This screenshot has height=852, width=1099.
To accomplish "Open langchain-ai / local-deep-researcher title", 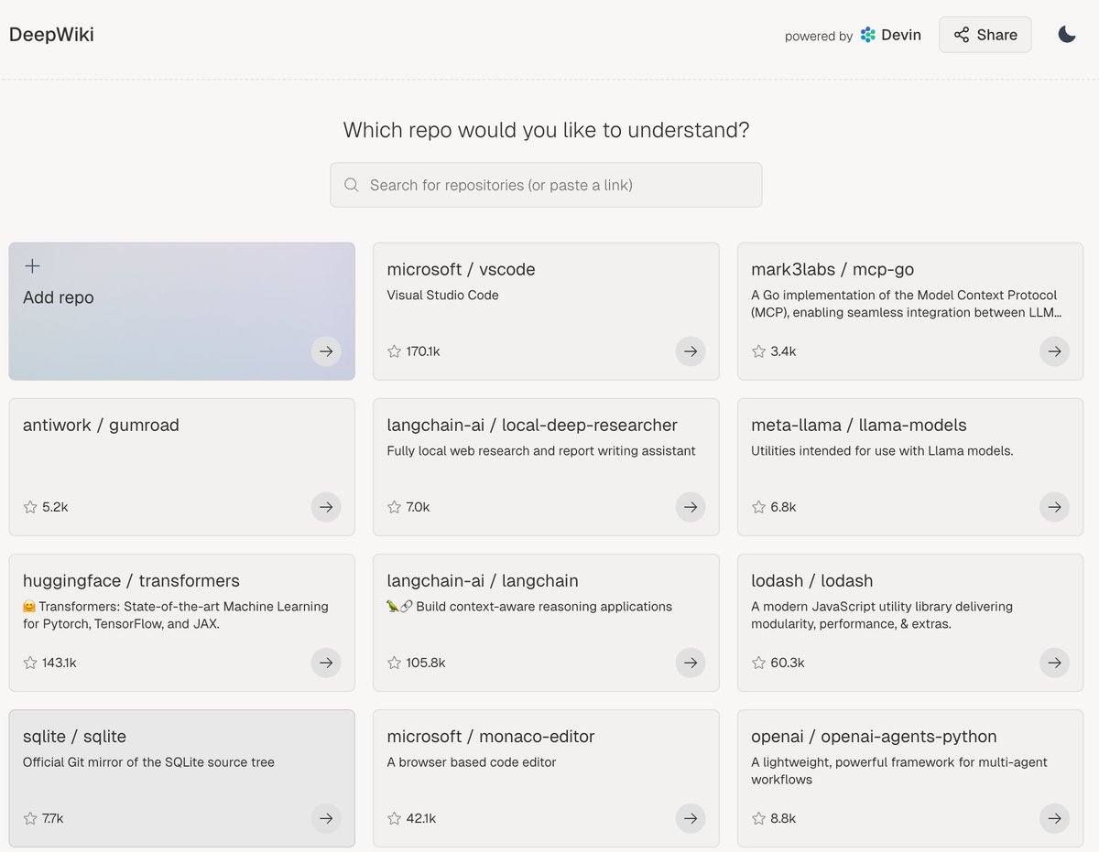I will pyautogui.click(x=532, y=425).
